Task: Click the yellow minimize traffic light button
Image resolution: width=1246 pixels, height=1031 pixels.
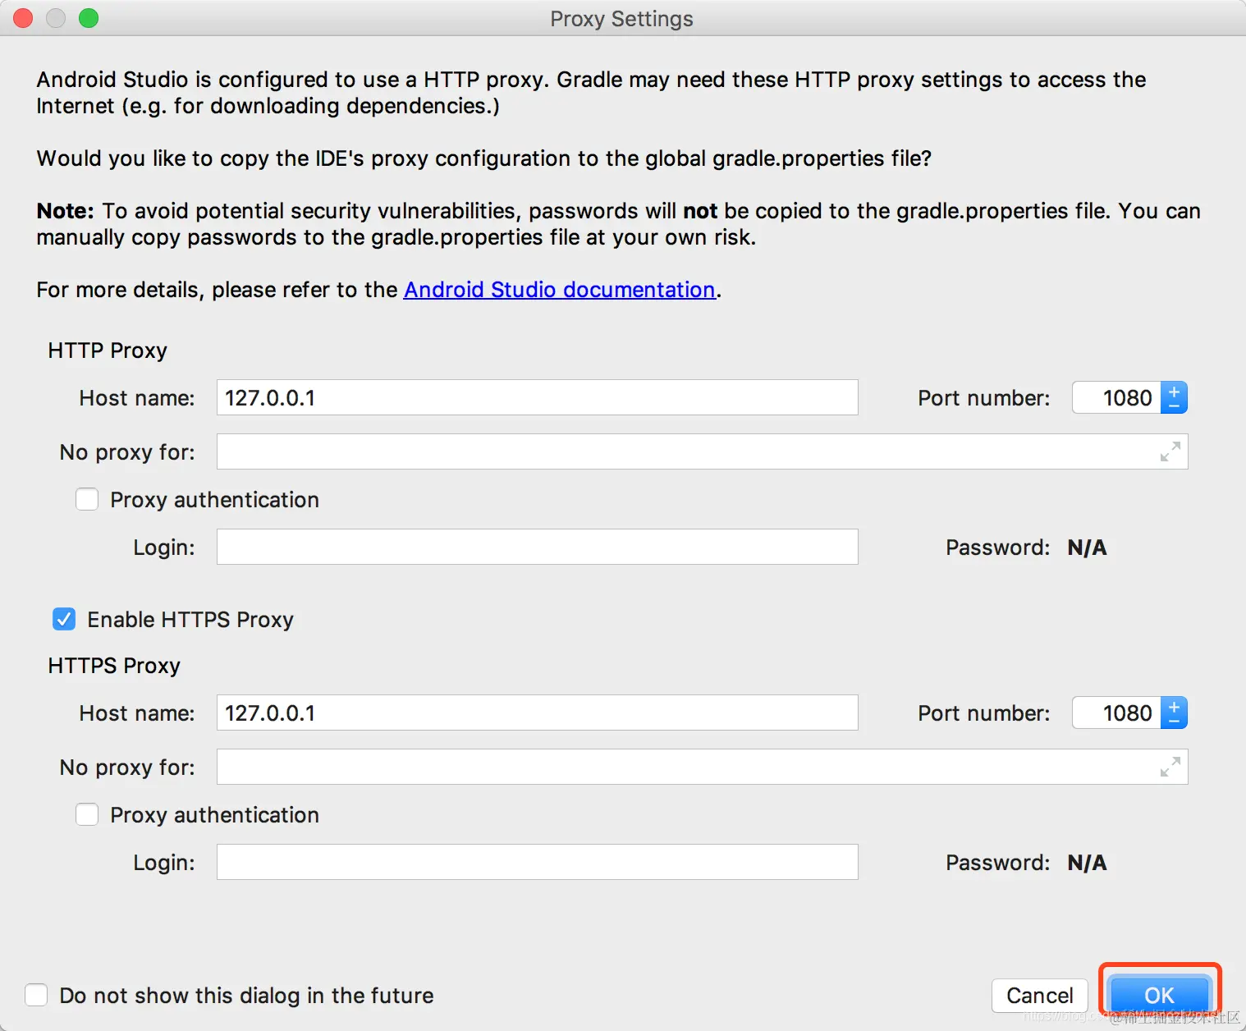Action: (56, 17)
